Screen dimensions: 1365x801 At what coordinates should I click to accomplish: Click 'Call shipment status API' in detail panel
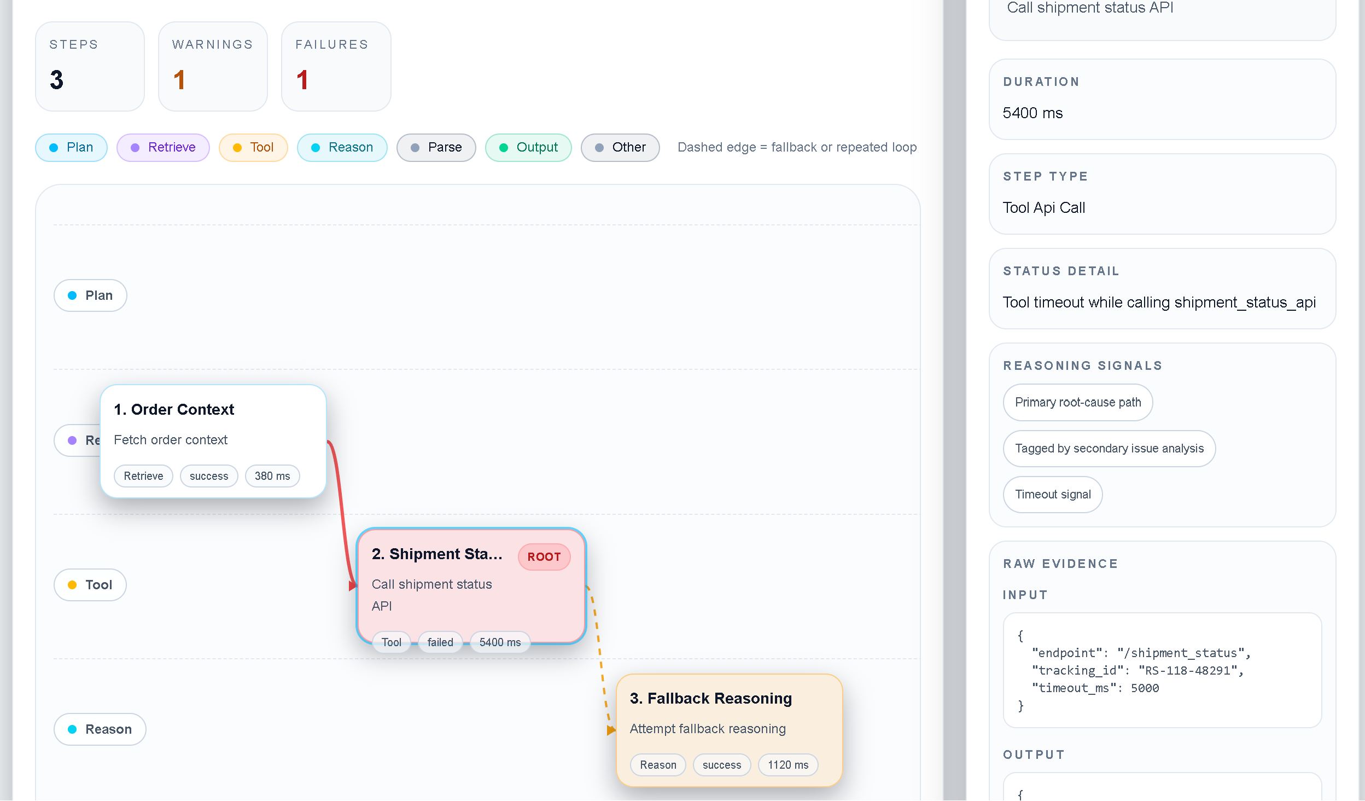pos(1090,8)
